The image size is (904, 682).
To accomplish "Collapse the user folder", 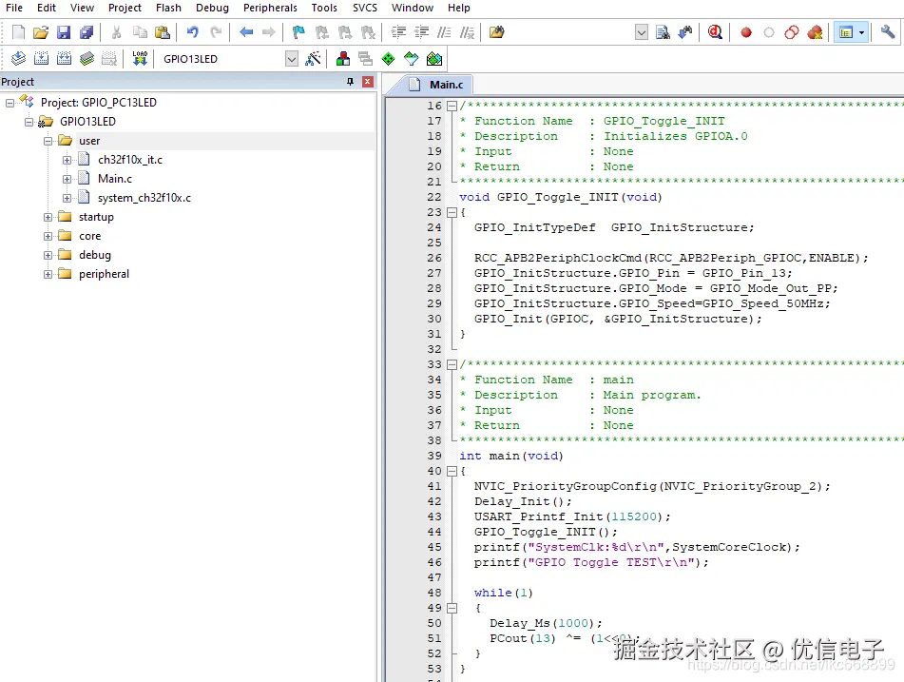I will (48, 141).
